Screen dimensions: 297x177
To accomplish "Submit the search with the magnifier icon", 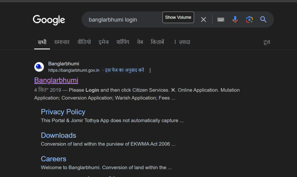I will click(x=263, y=19).
